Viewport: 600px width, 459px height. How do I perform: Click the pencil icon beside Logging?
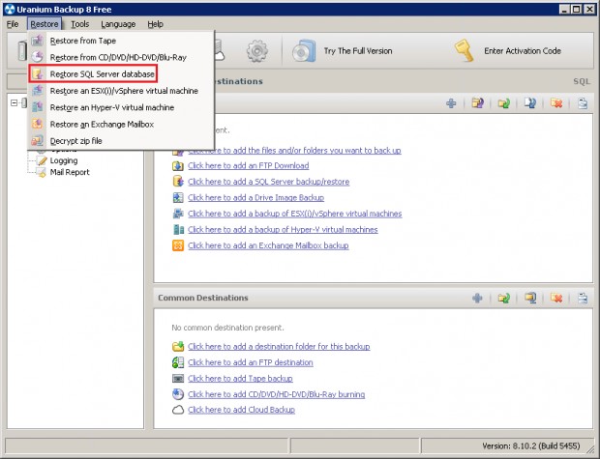click(42, 161)
